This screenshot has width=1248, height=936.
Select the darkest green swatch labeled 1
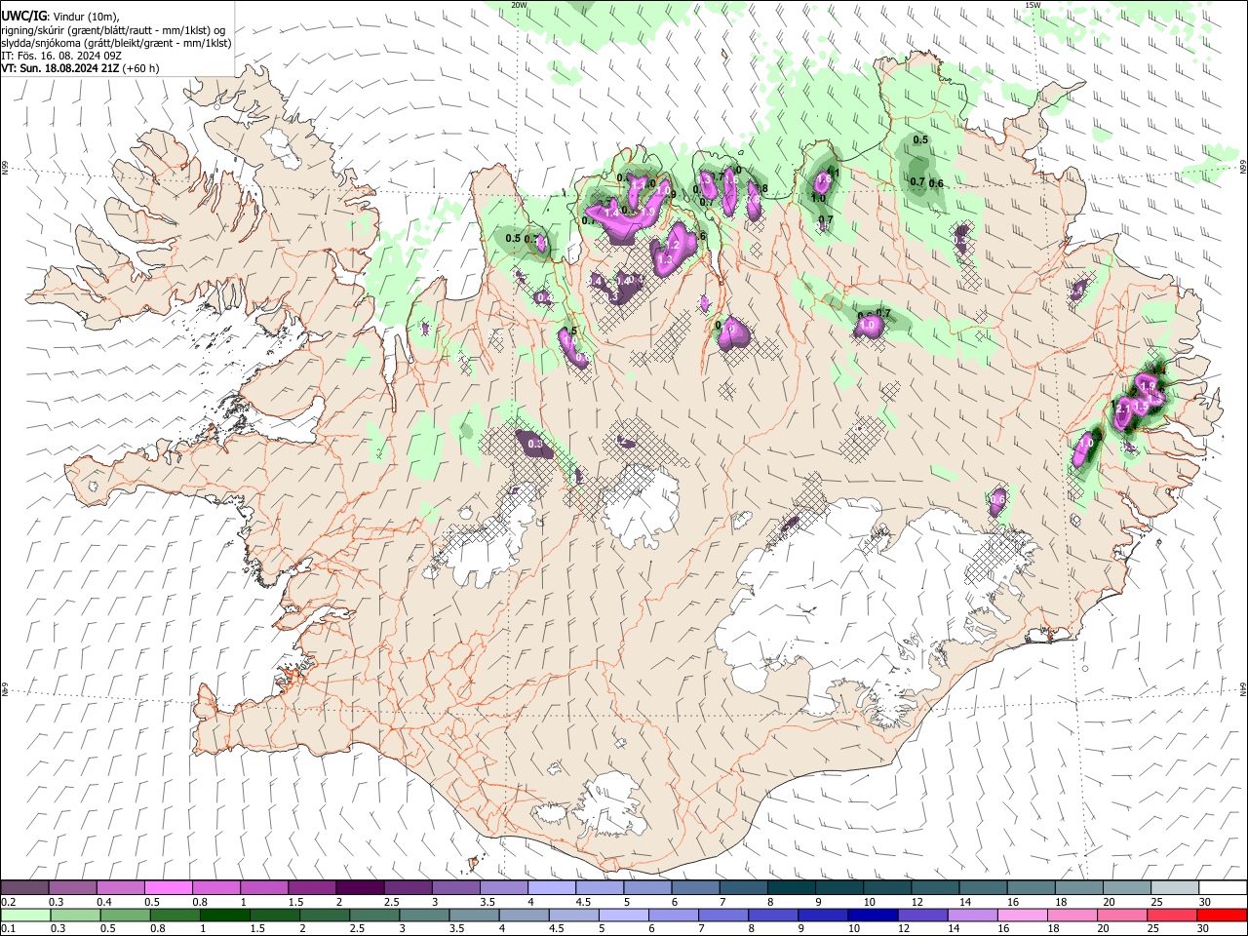(x=224, y=915)
